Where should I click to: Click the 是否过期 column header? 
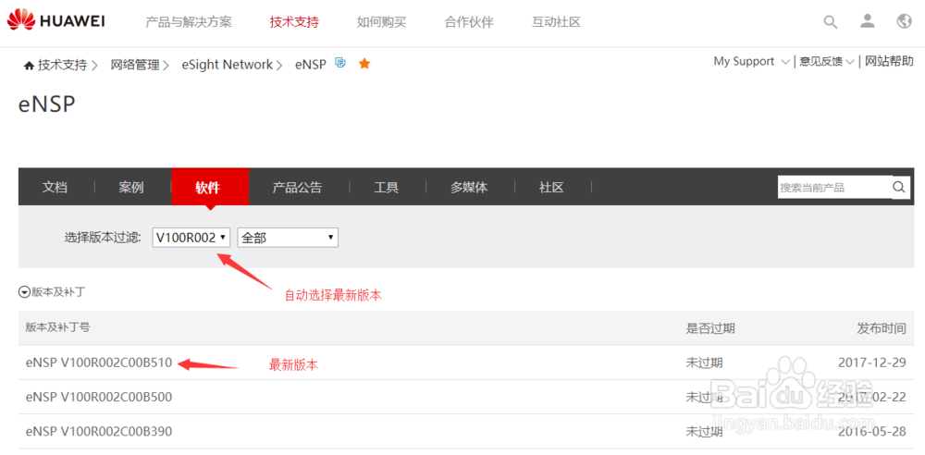click(x=710, y=328)
